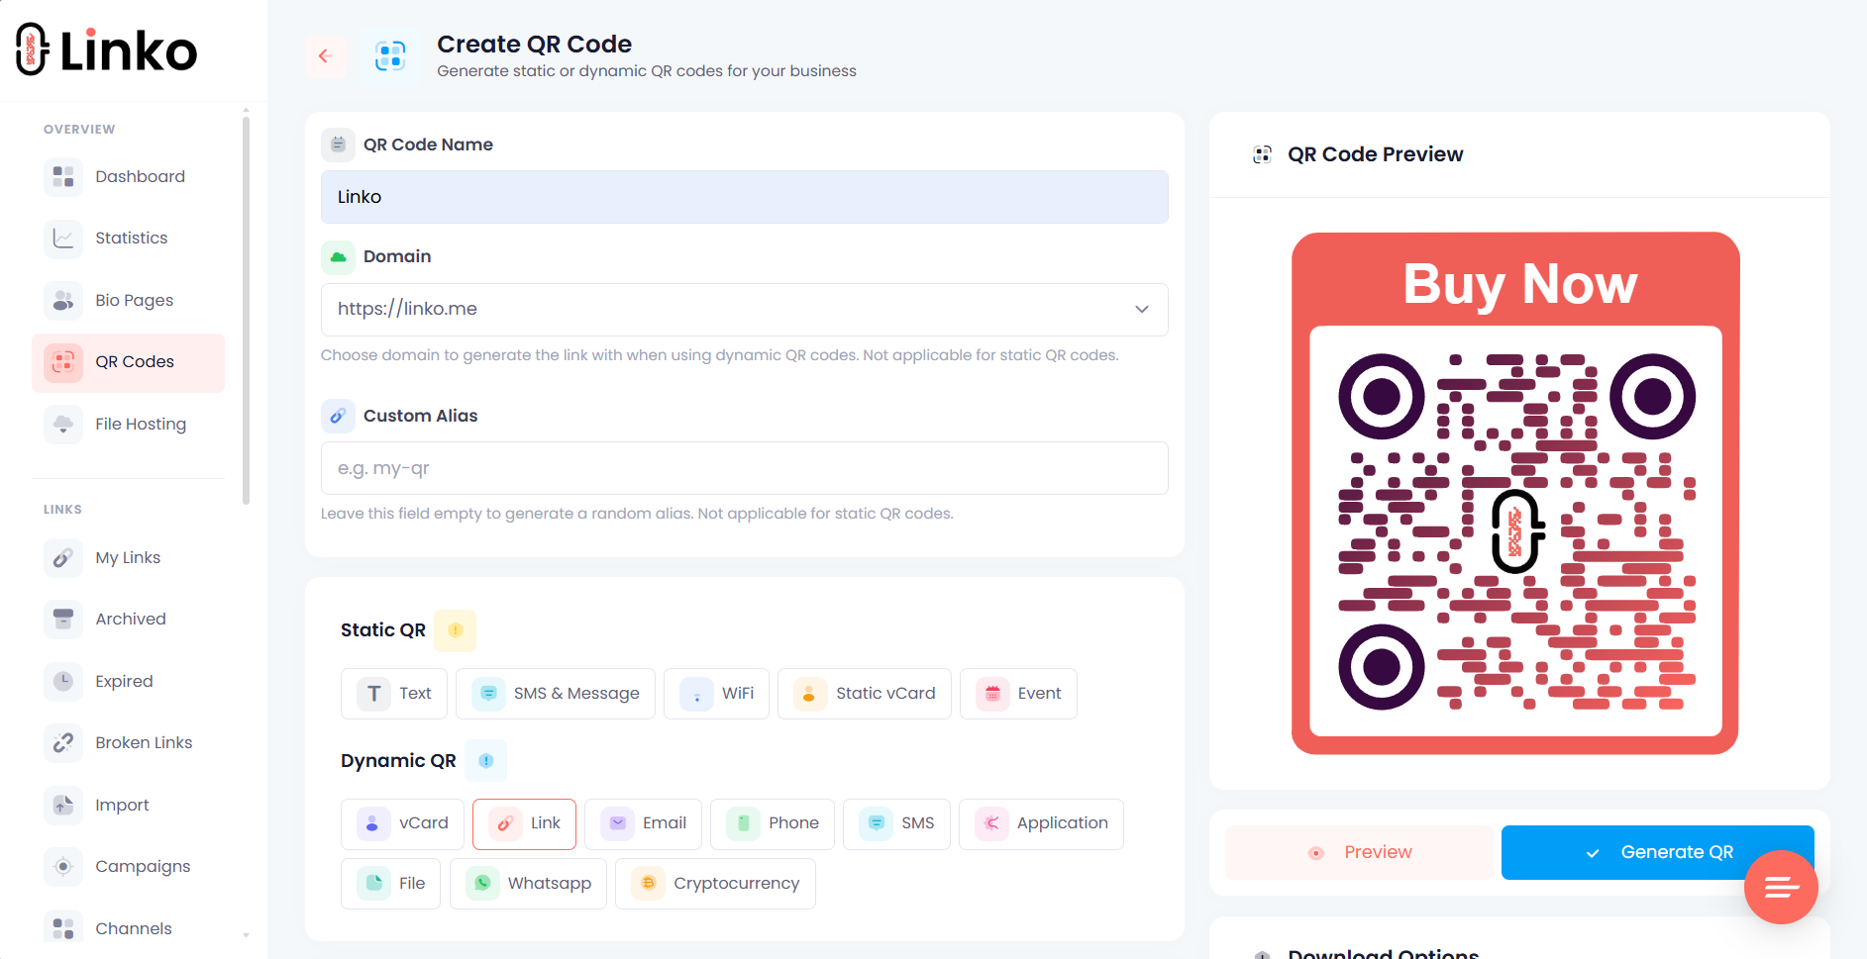Viewport: 1867px width, 959px height.
Task: Open My Links from the sidebar
Action: (x=129, y=557)
